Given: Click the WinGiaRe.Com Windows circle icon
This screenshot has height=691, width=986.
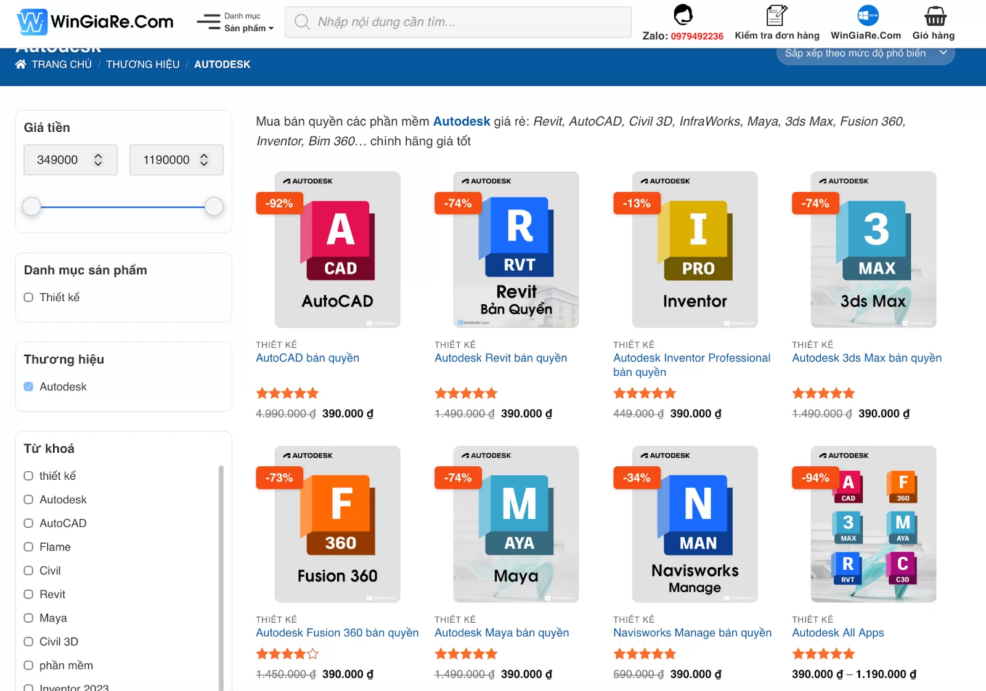Looking at the screenshot, I should 868,15.
